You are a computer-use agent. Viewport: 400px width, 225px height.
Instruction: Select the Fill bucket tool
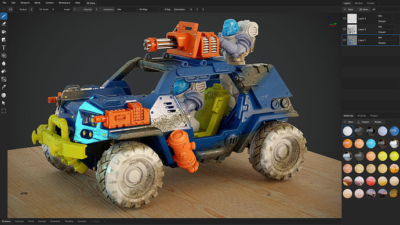click(x=3, y=32)
